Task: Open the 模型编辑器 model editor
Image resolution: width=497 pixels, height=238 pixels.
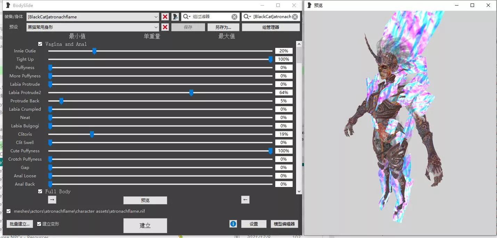Action: [x=284, y=224]
